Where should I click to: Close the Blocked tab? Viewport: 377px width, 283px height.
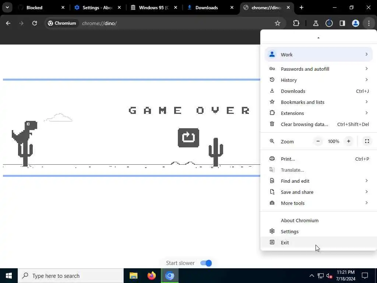coord(63,7)
